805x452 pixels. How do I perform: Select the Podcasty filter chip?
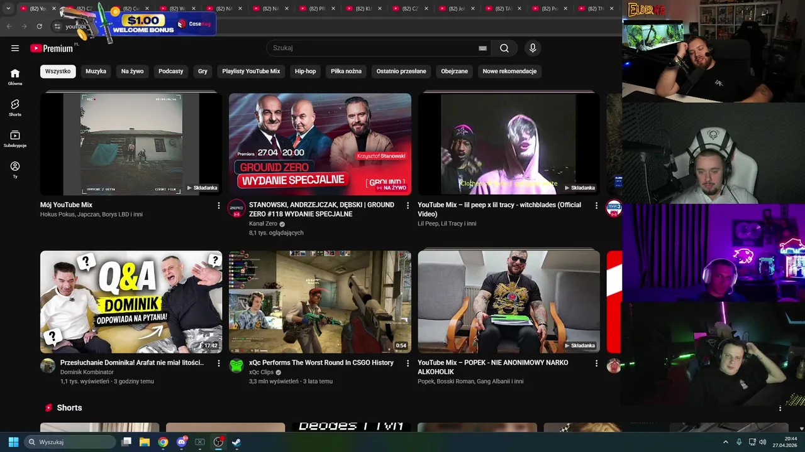[171, 71]
